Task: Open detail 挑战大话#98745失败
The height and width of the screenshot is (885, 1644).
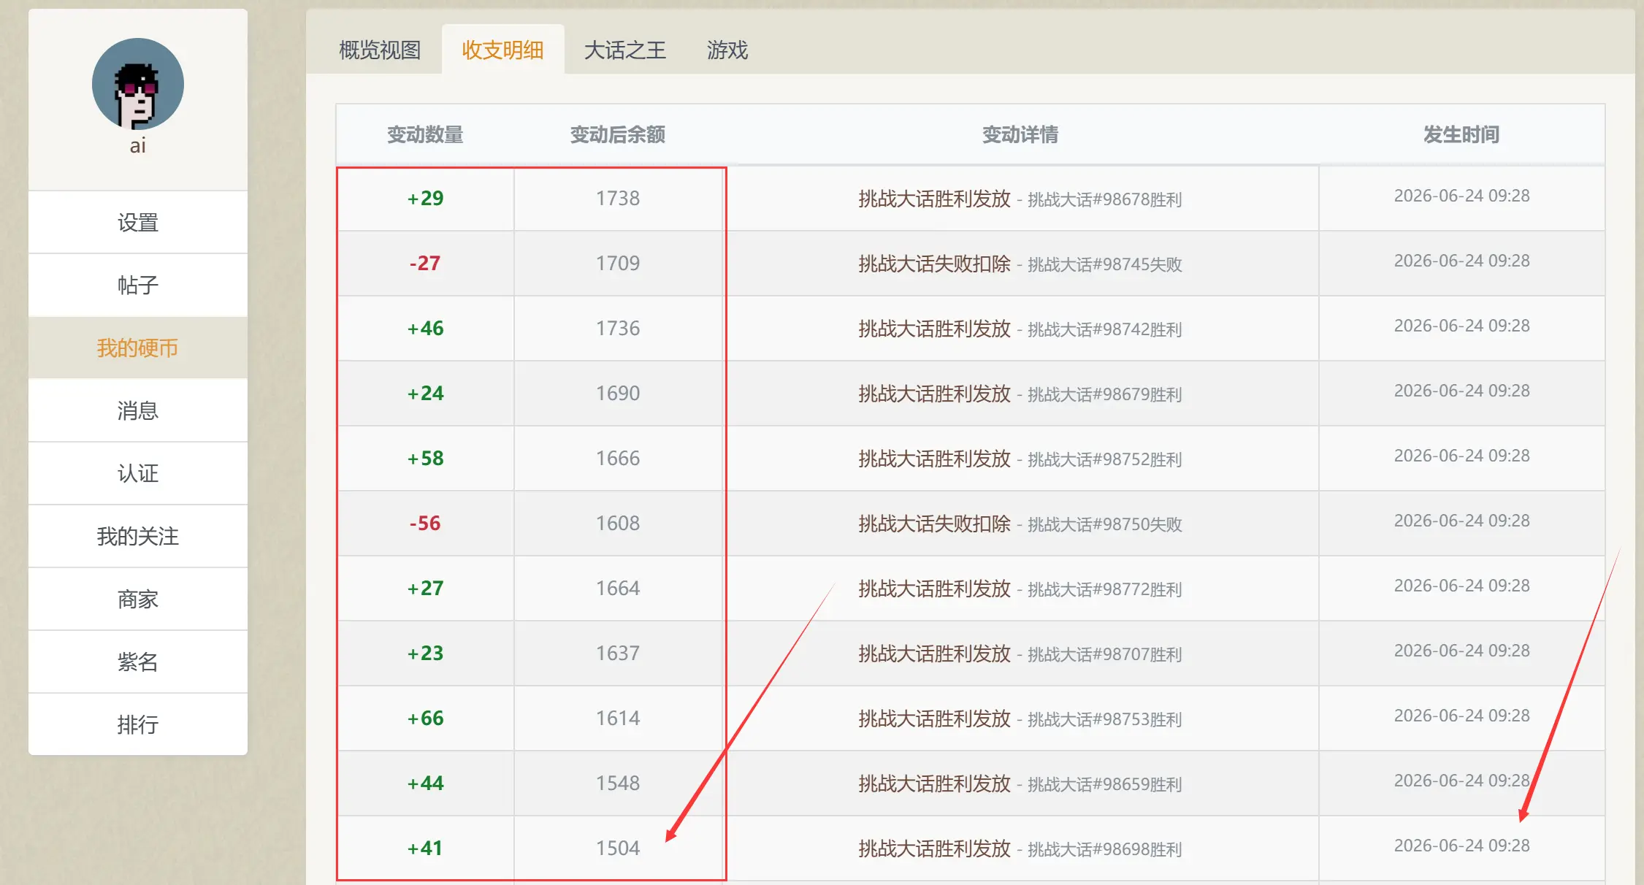Action: pyautogui.click(x=1105, y=264)
